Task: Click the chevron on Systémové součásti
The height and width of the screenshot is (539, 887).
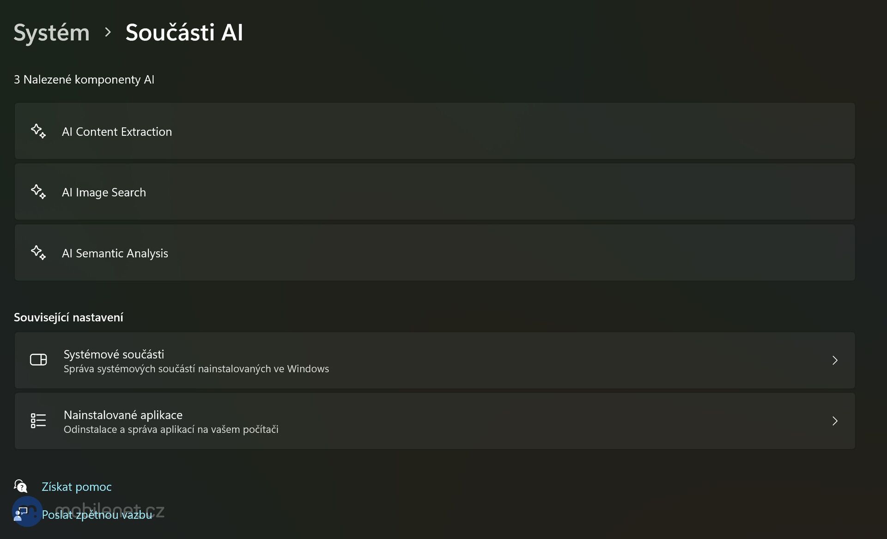Action: (x=835, y=360)
